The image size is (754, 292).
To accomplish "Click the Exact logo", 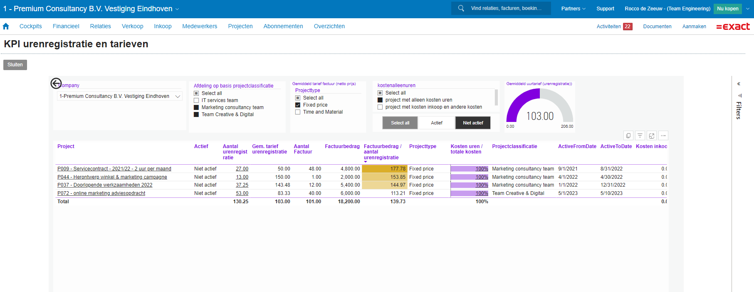I will tap(733, 27).
